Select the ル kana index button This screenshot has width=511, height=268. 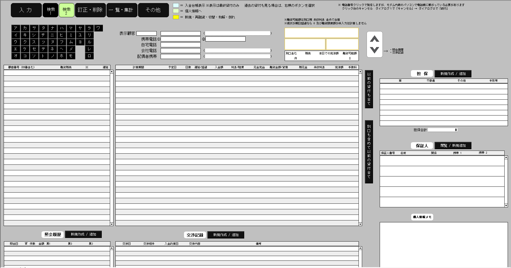tap(89, 42)
